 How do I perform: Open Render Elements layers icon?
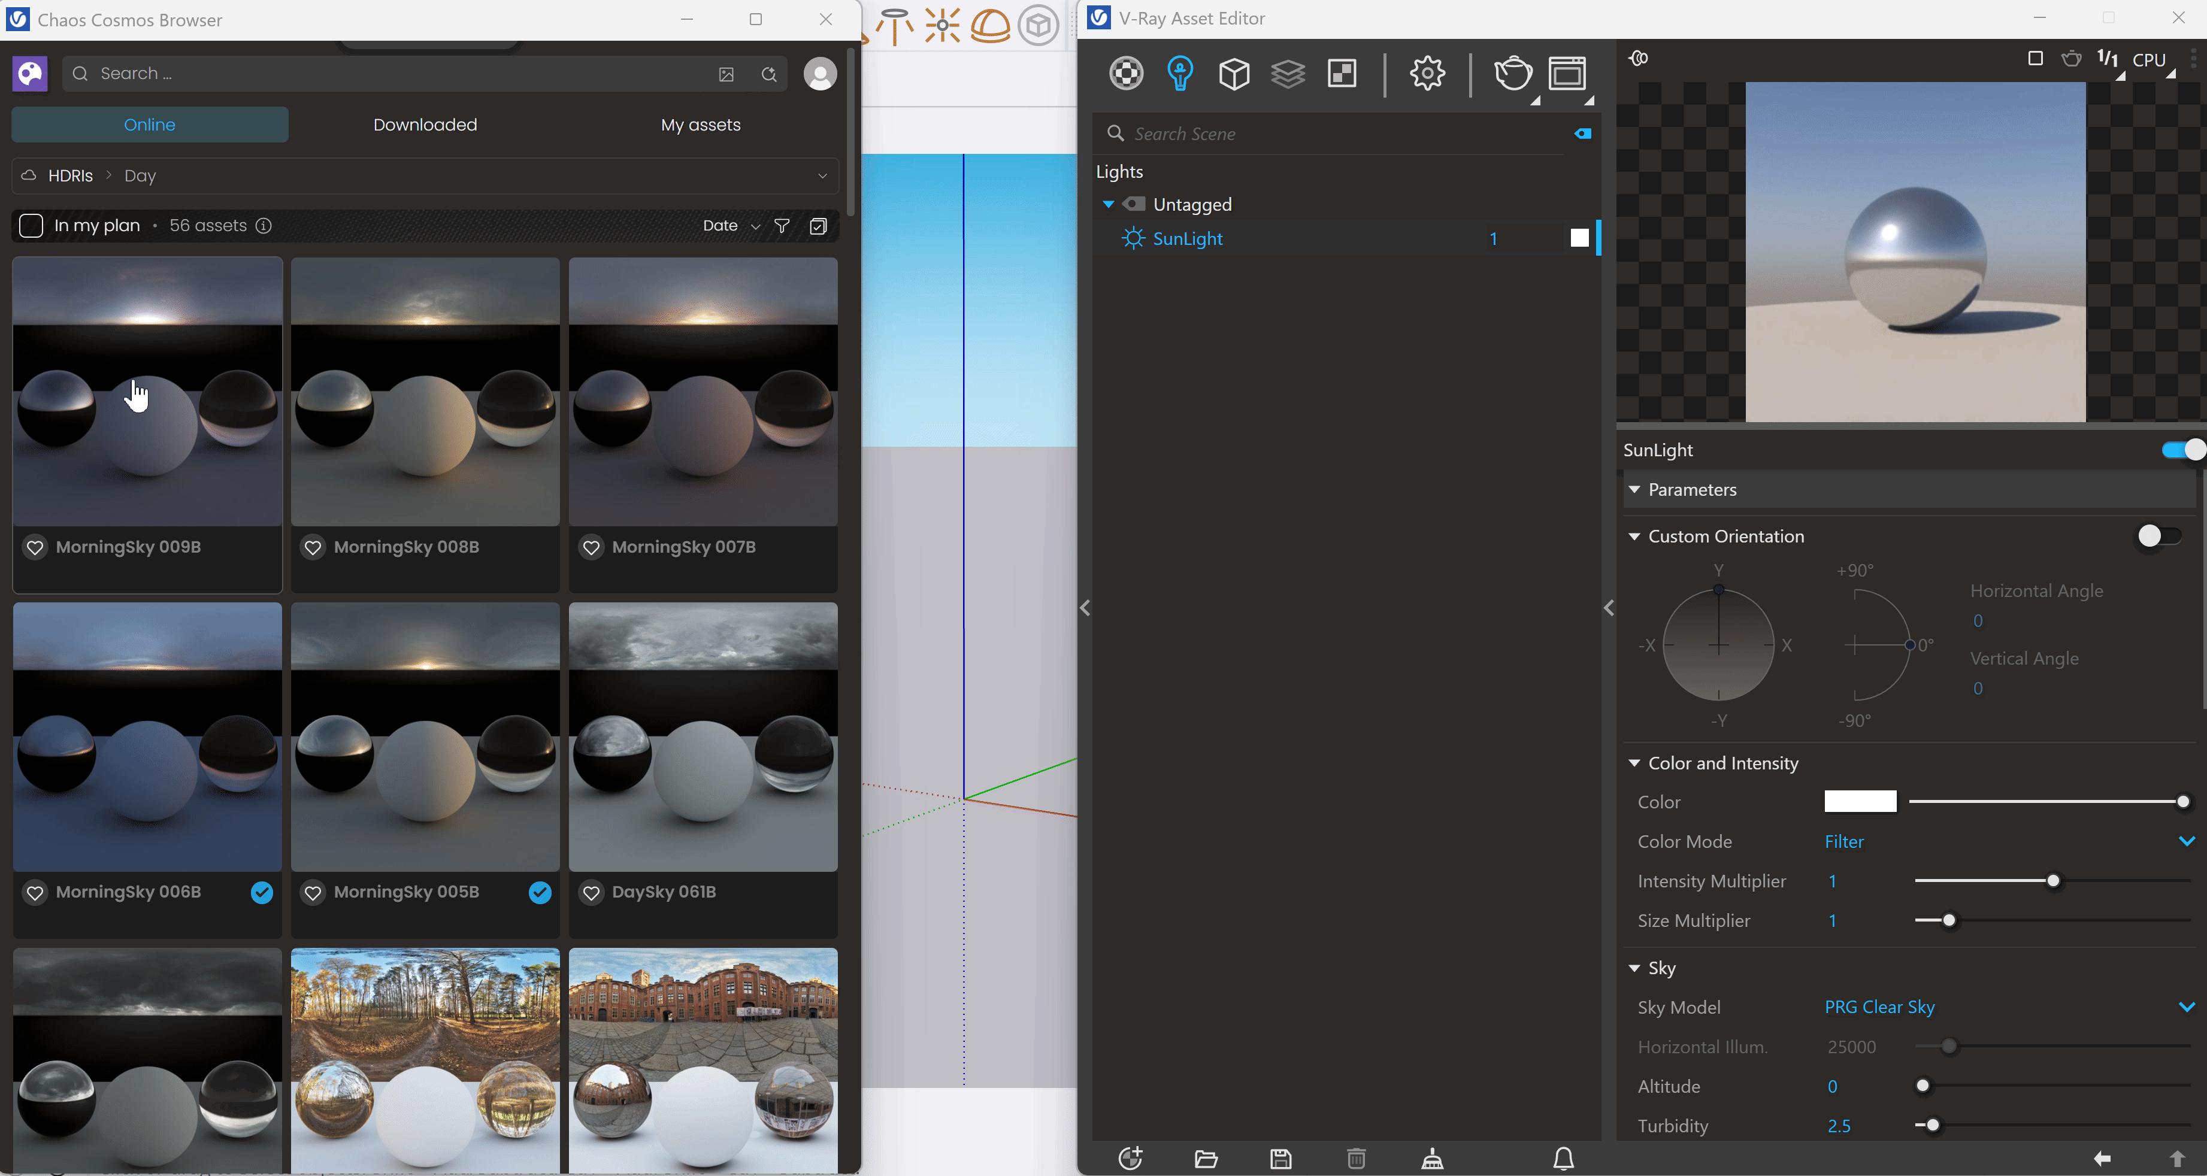tap(1288, 74)
